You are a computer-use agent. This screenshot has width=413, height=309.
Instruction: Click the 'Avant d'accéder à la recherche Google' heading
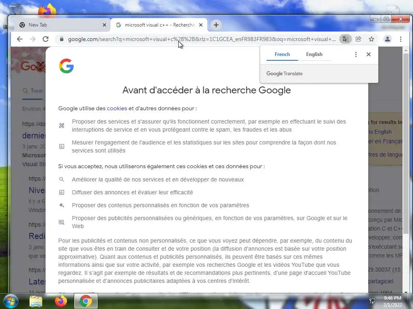click(206, 90)
